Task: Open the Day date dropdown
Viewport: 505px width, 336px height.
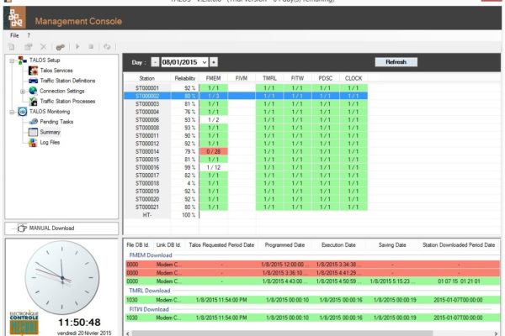Action: (x=205, y=62)
